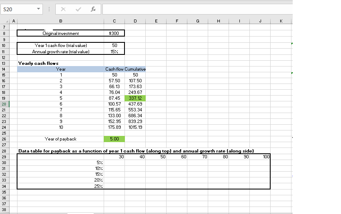Click the 5% growth rate cell in data table
This screenshot has width=341, height=214.
(x=61, y=163)
